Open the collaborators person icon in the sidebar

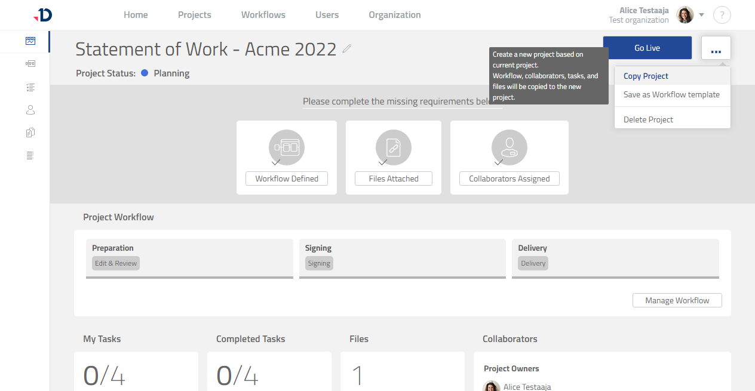[30, 110]
